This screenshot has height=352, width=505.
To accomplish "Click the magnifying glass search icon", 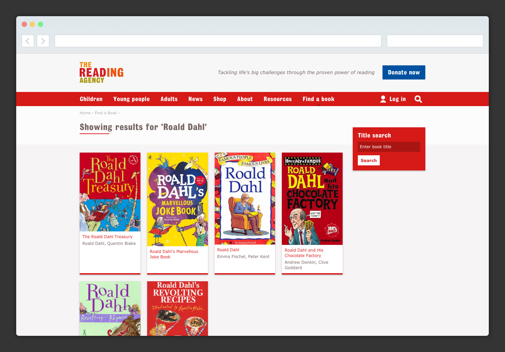I will coord(418,99).
